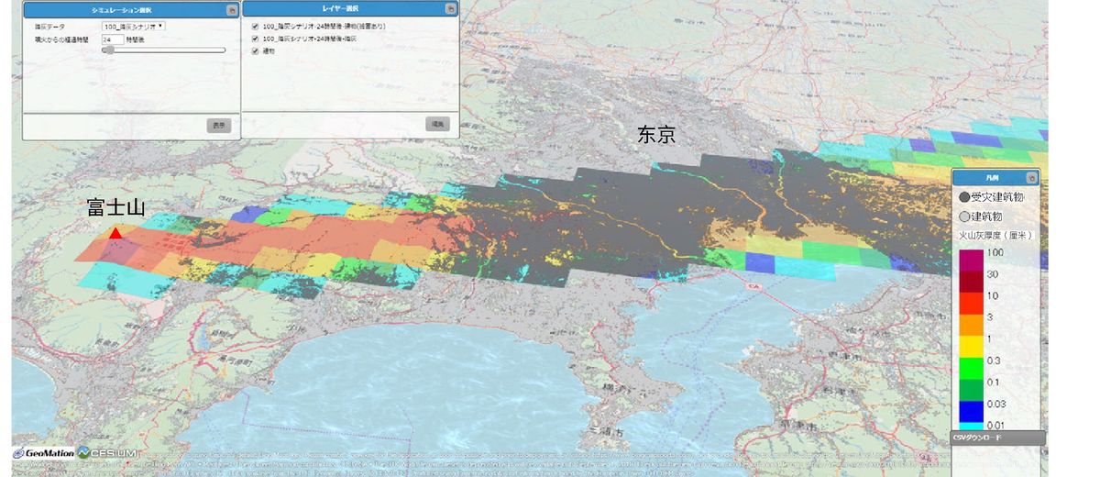Toggle the first 100_ scenario buildings layer checkbox

pyautogui.click(x=256, y=27)
